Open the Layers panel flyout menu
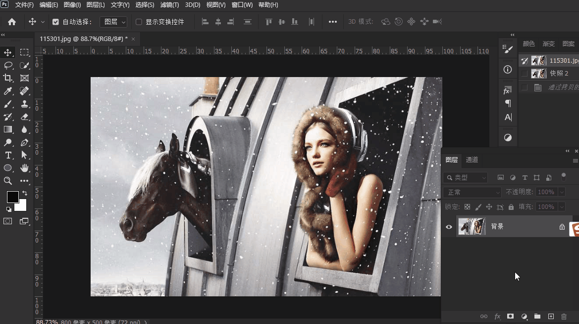Screen dimensions: 579x324 pos(576,161)
